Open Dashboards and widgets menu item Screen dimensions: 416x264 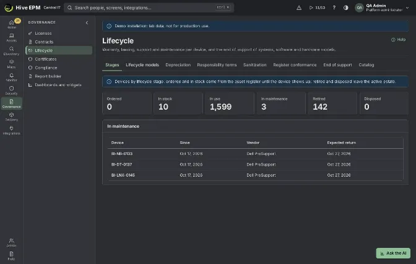[59, 85]
